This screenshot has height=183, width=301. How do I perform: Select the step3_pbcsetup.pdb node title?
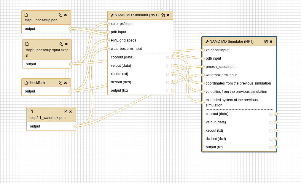click(x=46, y=17)
